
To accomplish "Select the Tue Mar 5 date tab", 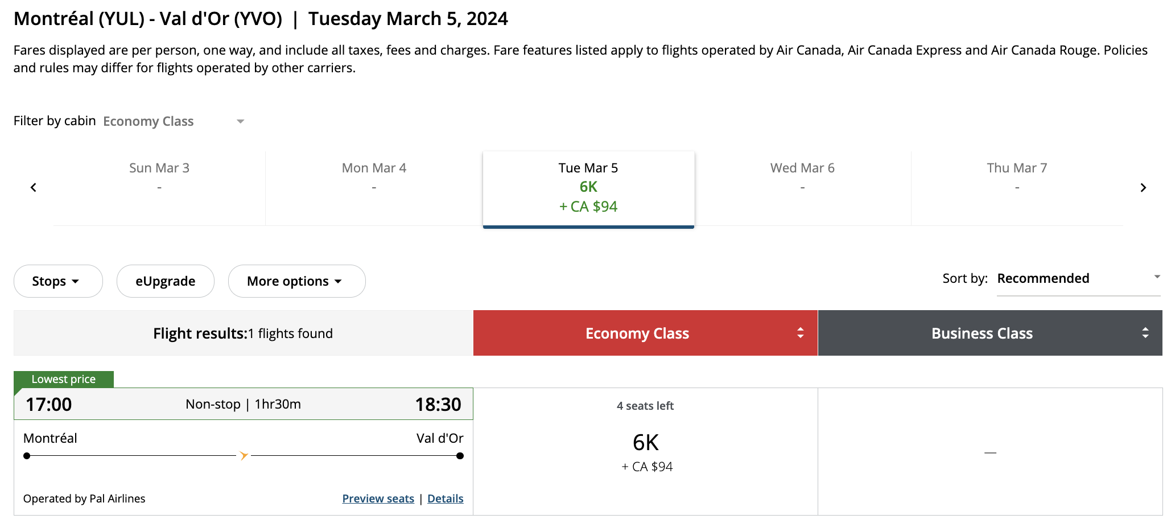I will 588,189.
